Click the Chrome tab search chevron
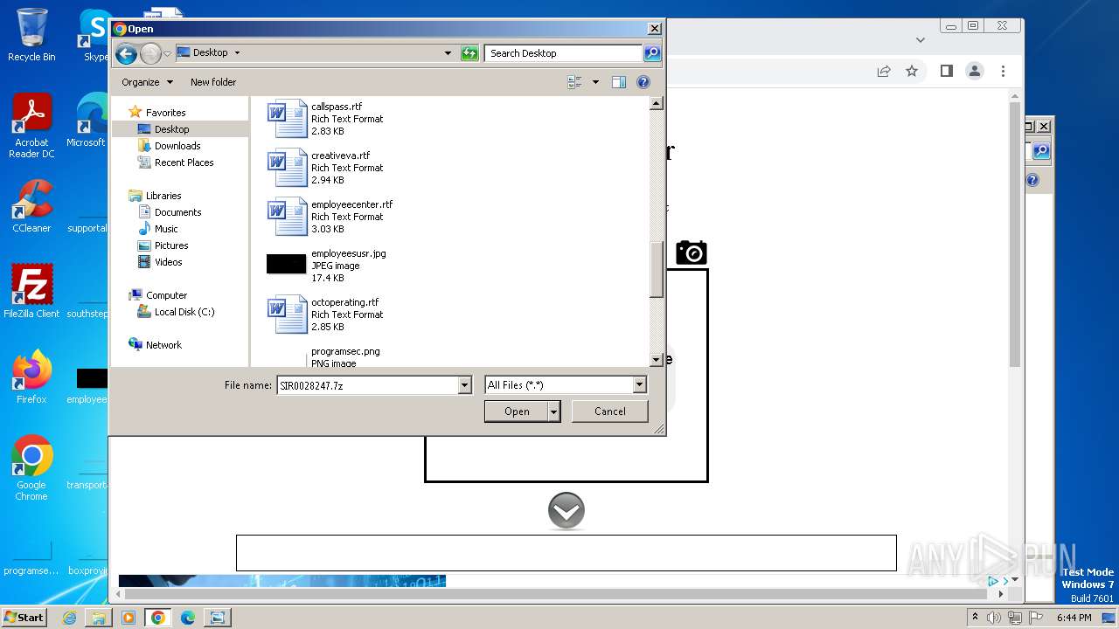This screenshot has height=629, width=1119. click(920, 39)
